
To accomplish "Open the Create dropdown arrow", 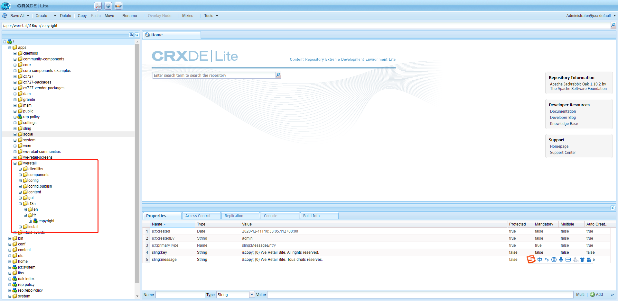I will [x=55, y=16].
